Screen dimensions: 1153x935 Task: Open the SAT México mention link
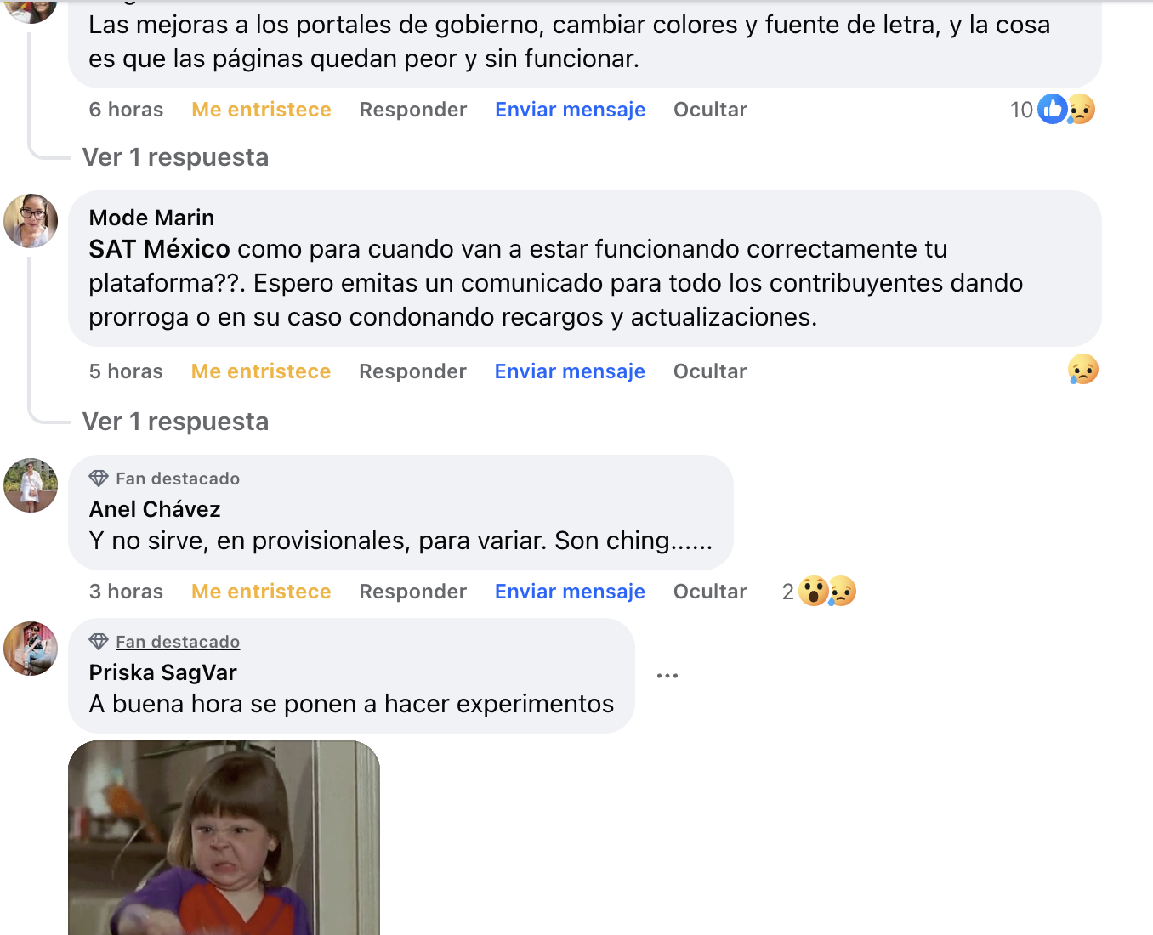click(159, 249)
